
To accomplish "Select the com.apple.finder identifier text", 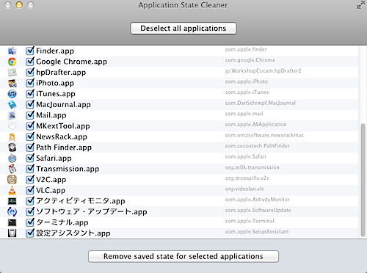I will click(246, 49).
